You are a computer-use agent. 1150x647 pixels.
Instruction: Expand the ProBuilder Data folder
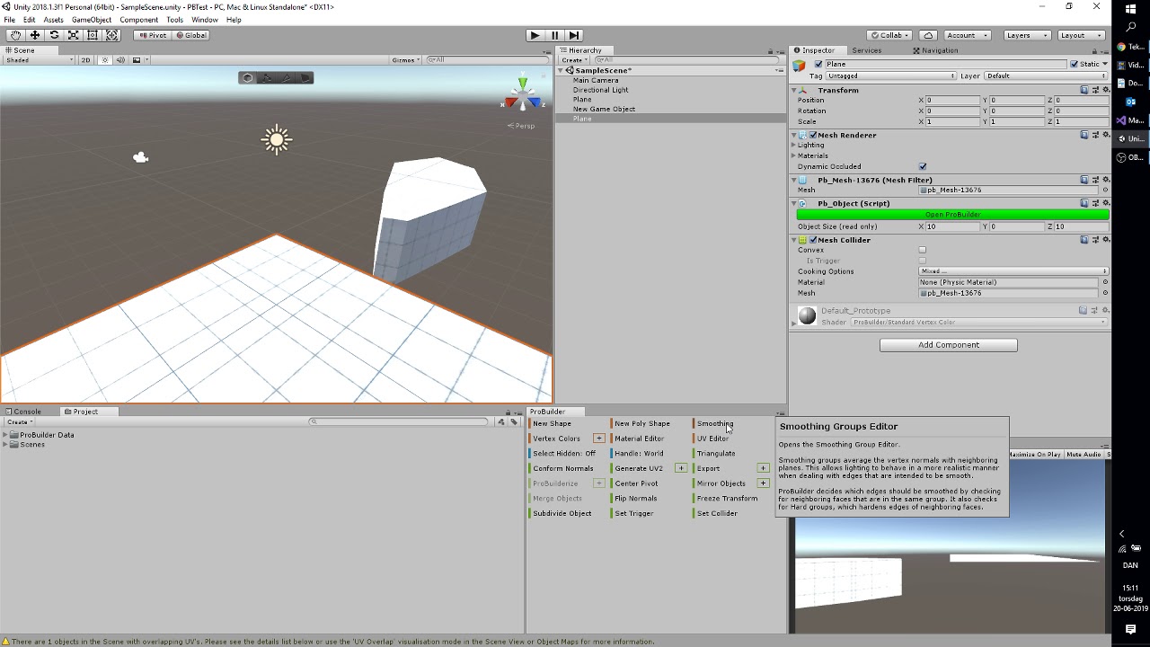[x=6, y=435]
